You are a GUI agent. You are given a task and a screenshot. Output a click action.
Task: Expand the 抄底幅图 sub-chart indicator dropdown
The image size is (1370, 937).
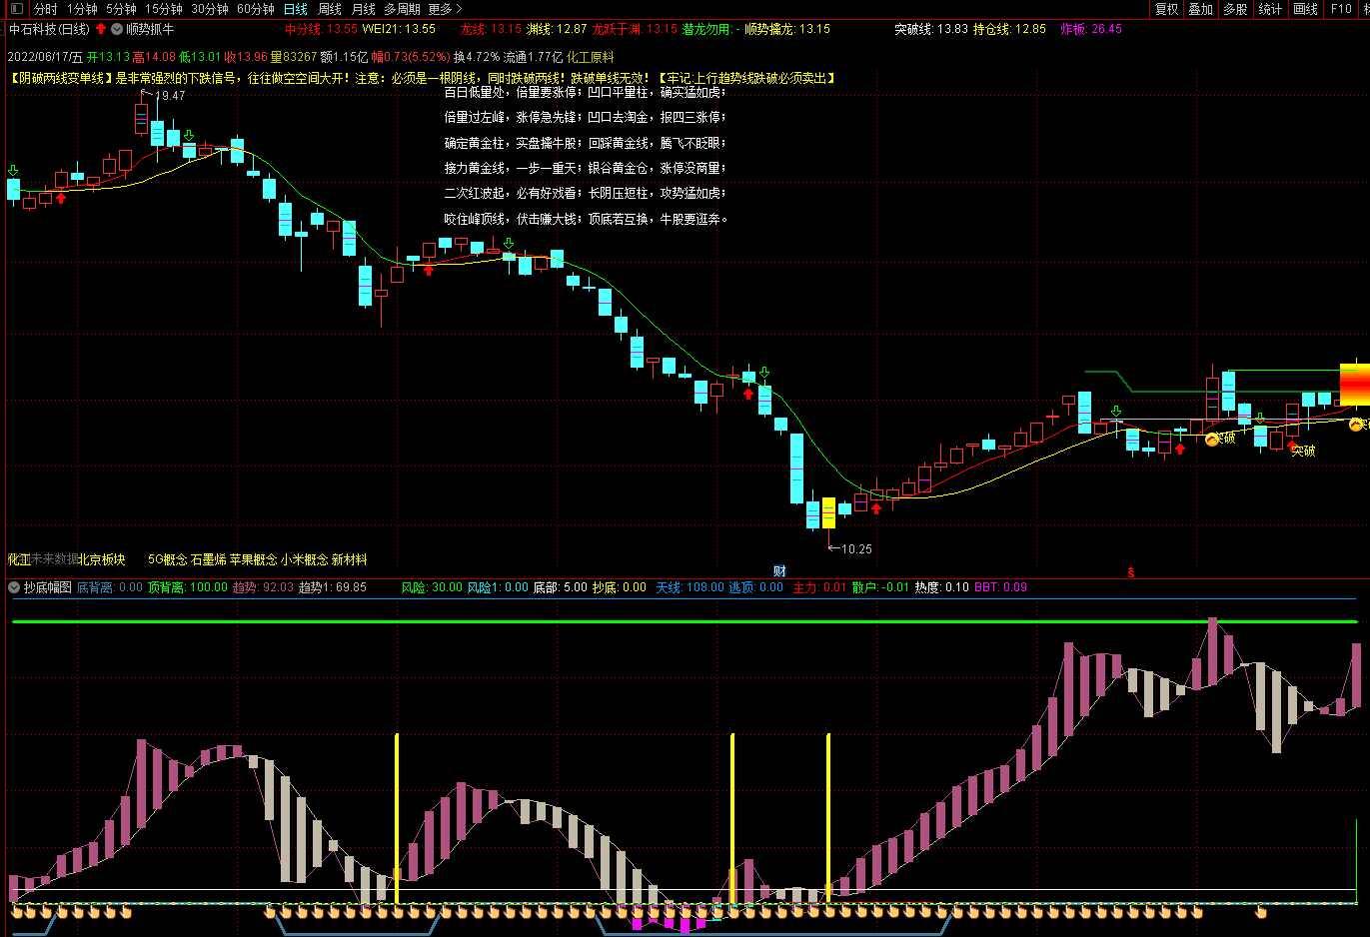point(14,587)
